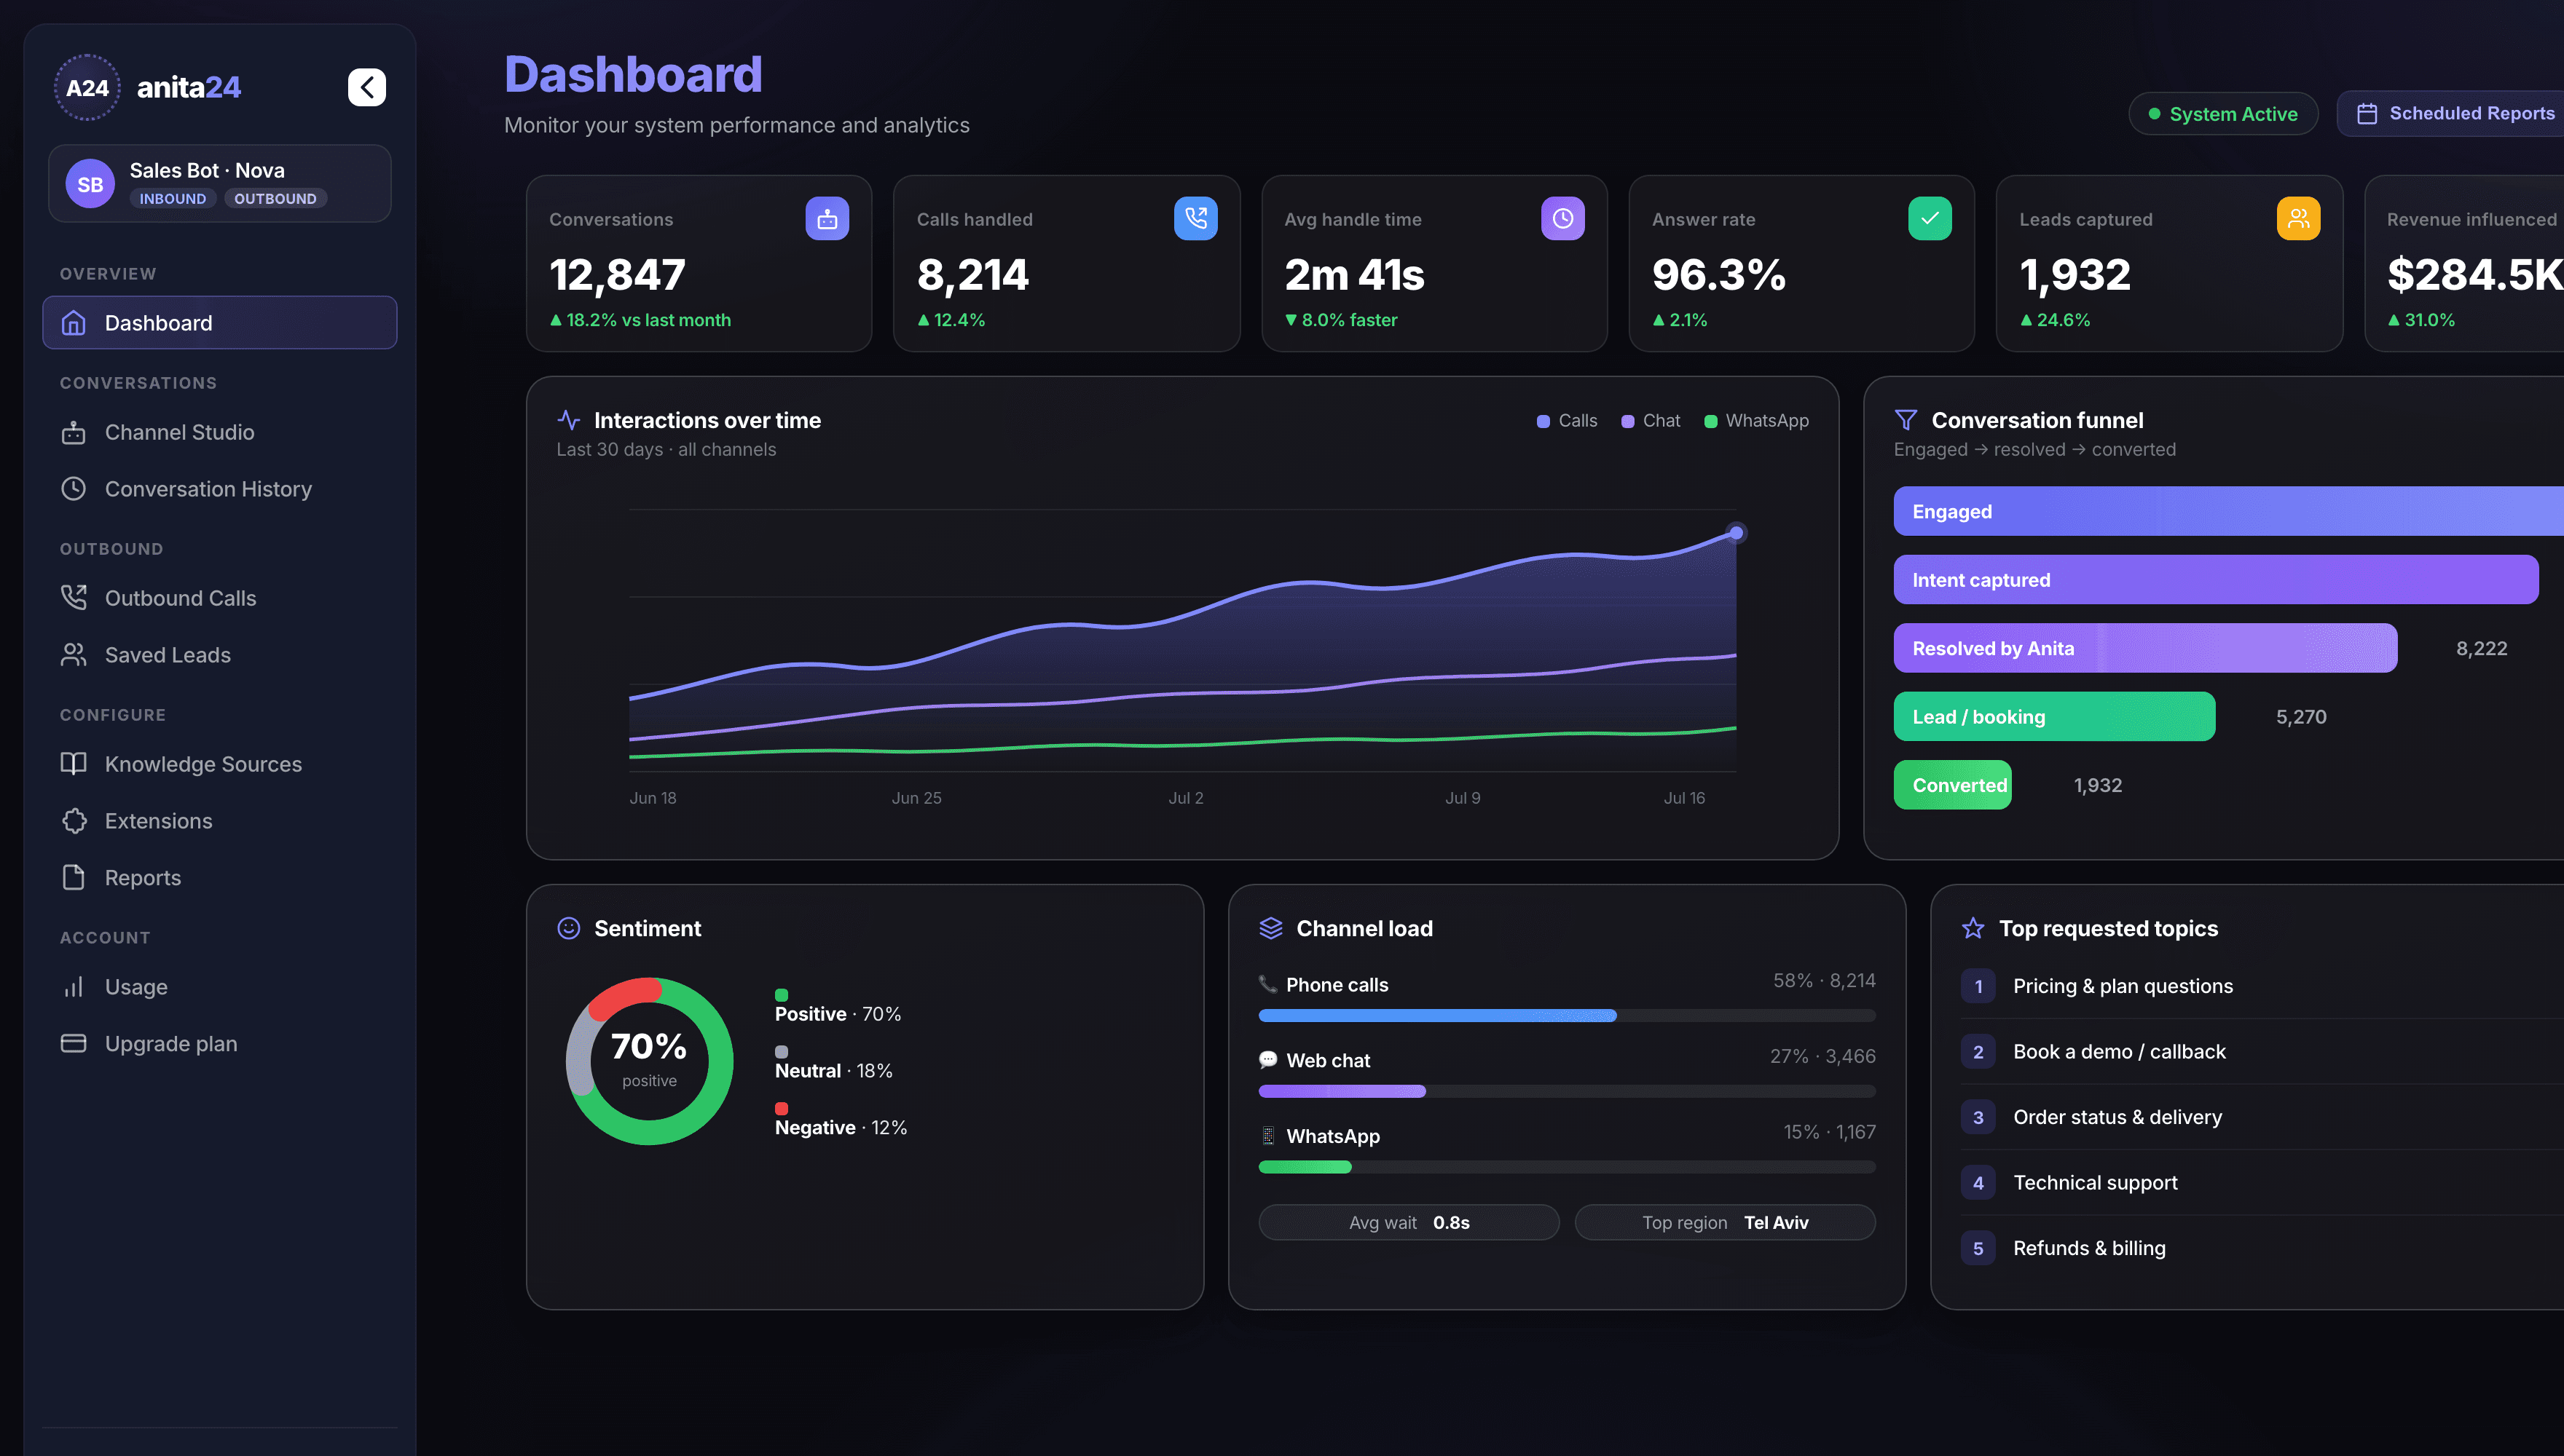This screenshot has height=1456, width=2564.
Task: Toggle the Calls legend series
Action: 1567,421
